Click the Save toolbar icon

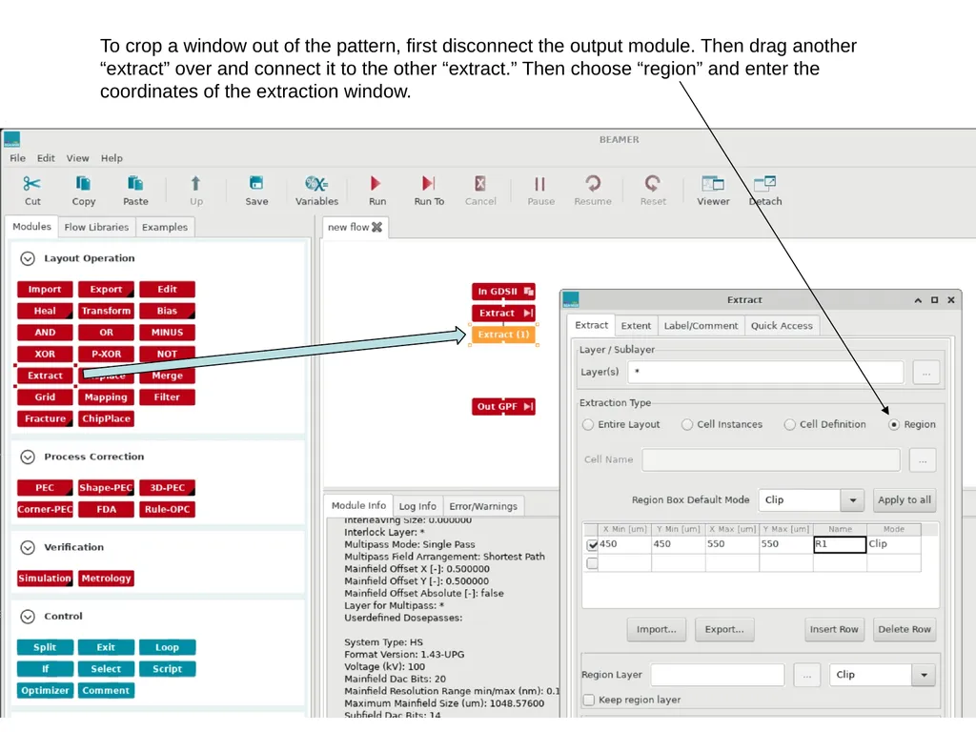pyautogui.click(x=255, y=184)
